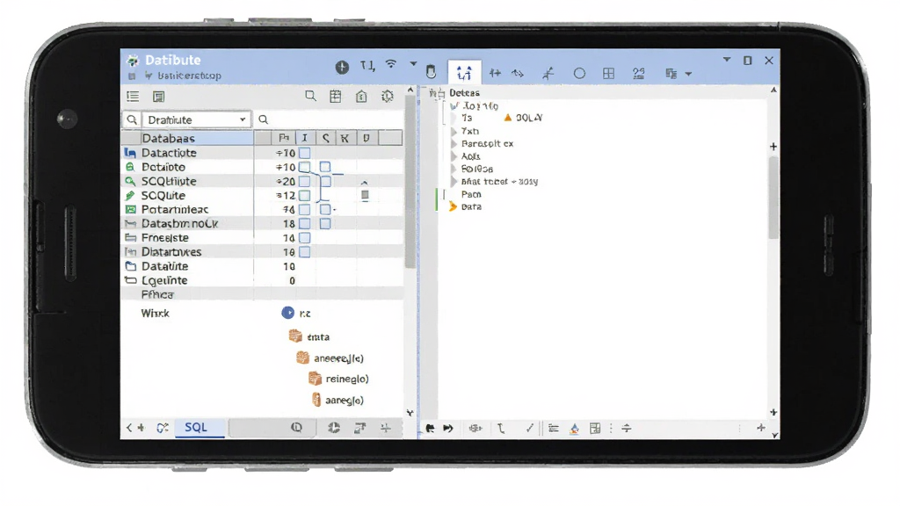Screen dimensions: 900x506
Task: Expand the Aols tree node
Action: (454, 156)
